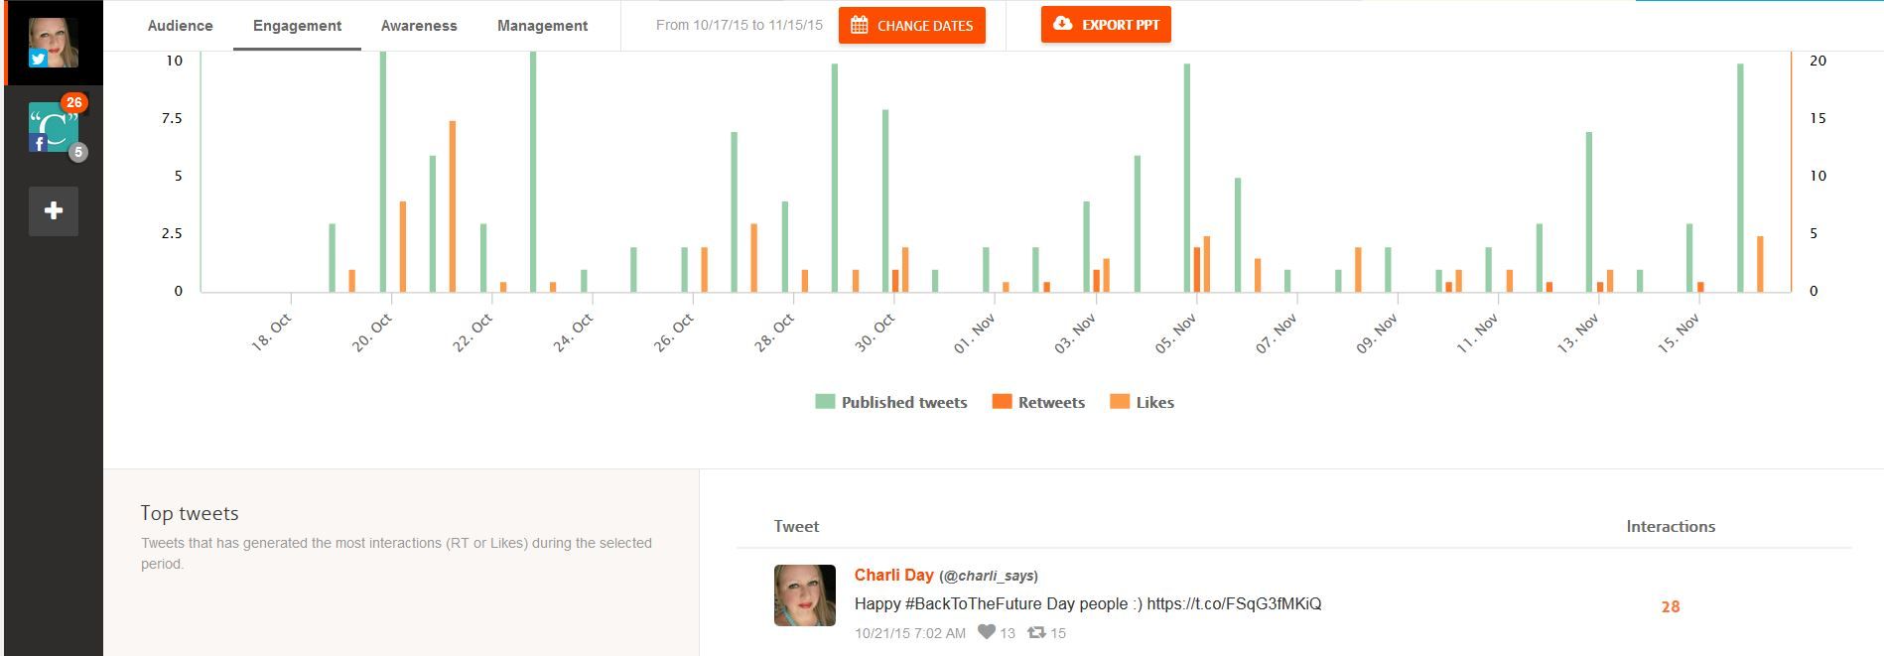Switch to the Awareness tab
Screen dimensions: 1884x656
pyautogui.click(x=419, y=26)
